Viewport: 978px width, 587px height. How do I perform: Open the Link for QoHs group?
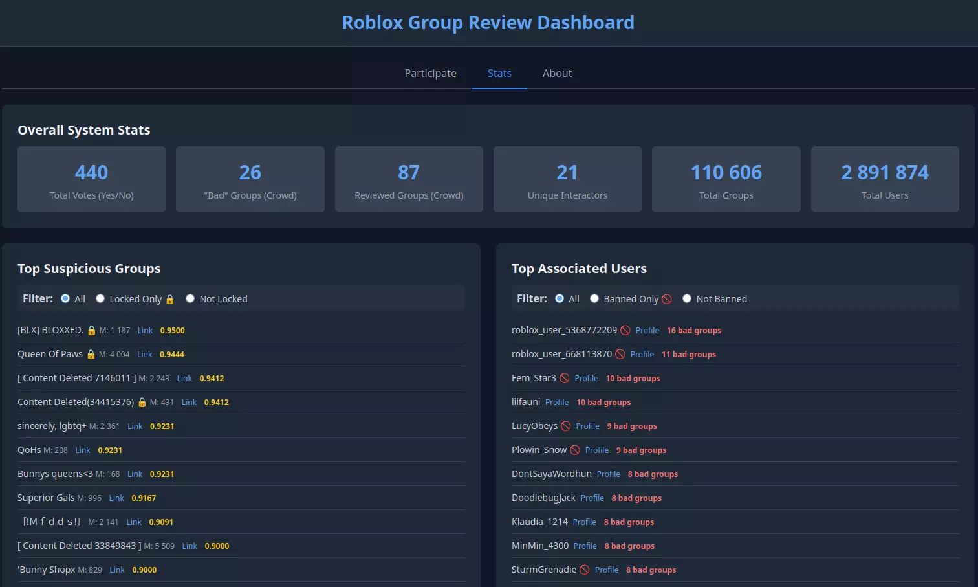(x=83, y=450)
